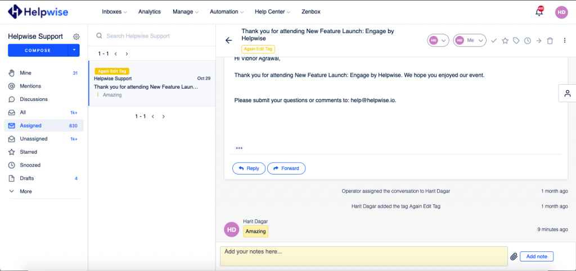Open the contact details side panel
Viewport: 576px width, 271px height.
(567, 93)
